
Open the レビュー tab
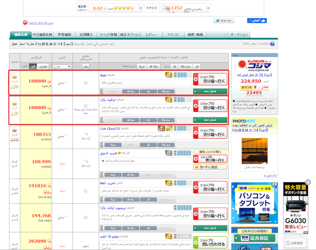(152, 35)
